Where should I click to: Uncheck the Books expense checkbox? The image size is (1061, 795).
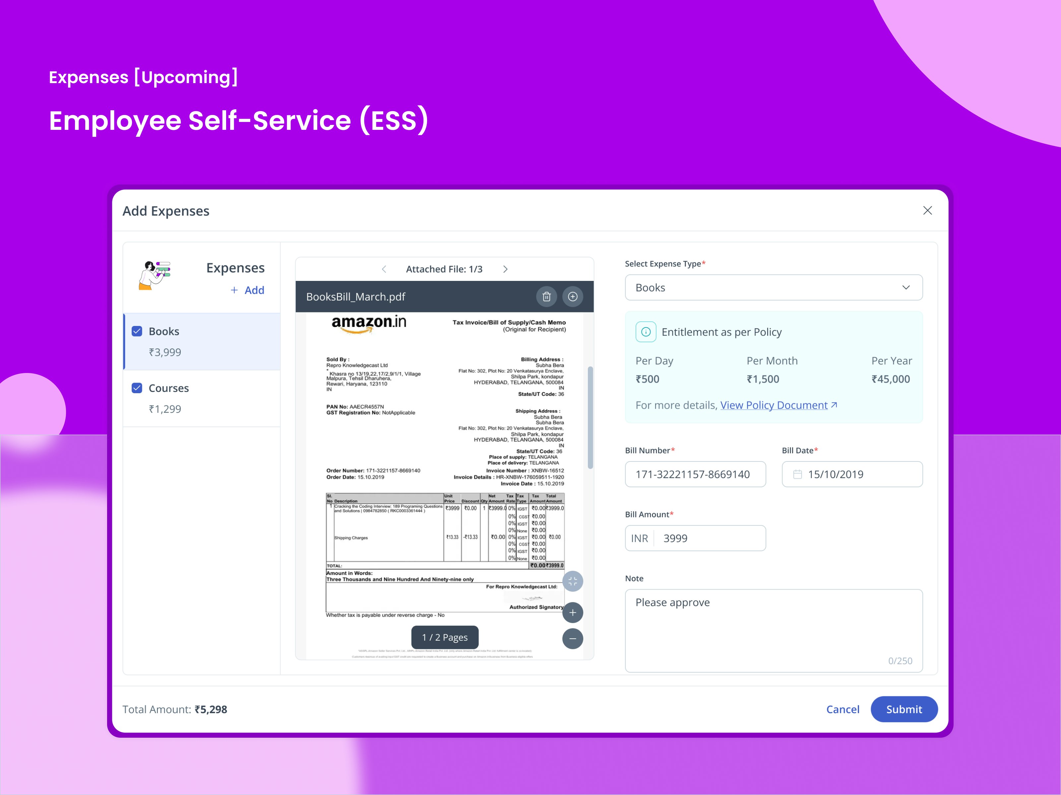[x=137, y=331]
